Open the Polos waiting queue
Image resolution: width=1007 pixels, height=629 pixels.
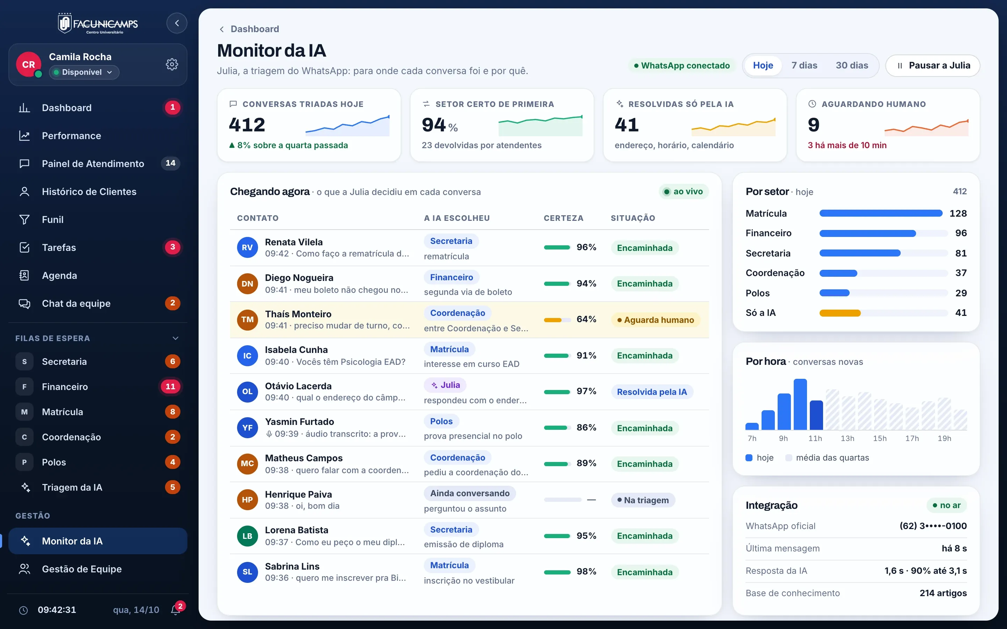(x=98, y=462)
